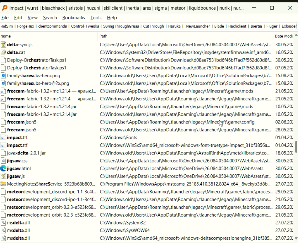
Task: Click the msteams WindowsApps path of MeetingNotesShareService
Action: click(x=185, y=184)
